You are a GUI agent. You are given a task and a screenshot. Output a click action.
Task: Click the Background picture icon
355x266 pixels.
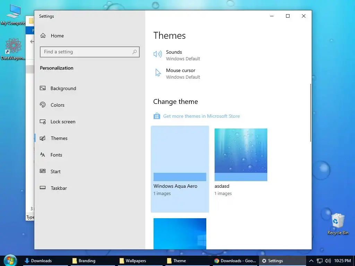point(43,88)
